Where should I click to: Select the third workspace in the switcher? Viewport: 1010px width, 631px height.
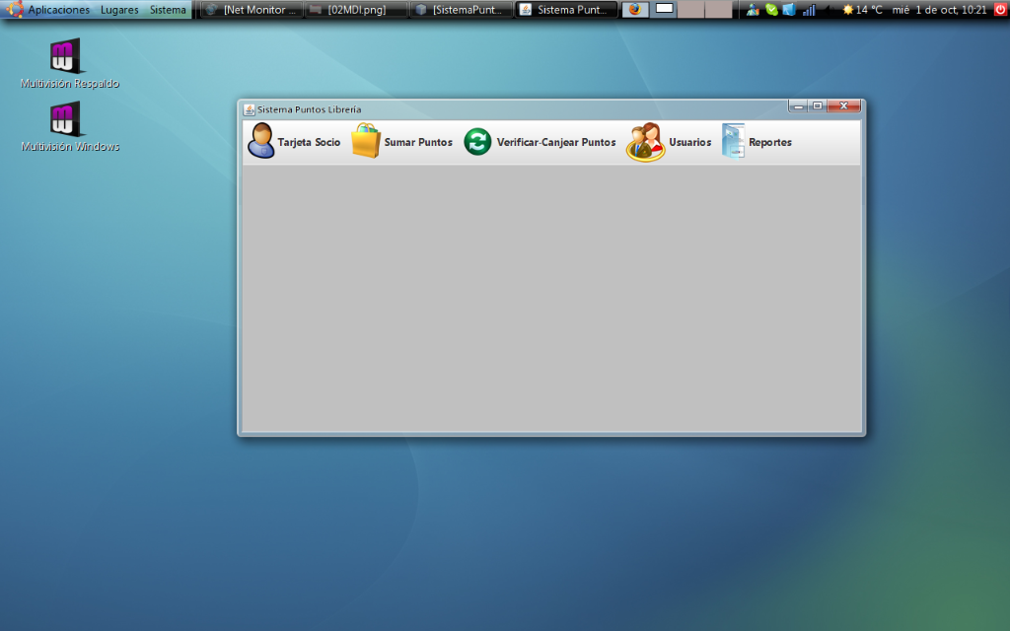tap(691, 9)
